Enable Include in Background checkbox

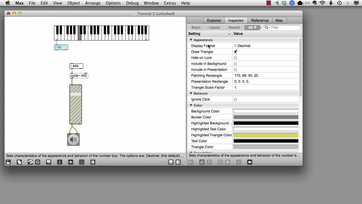click(235, 64)
